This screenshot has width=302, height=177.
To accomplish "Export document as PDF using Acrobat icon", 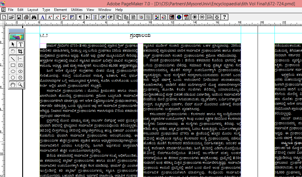I will click(186, 17).
